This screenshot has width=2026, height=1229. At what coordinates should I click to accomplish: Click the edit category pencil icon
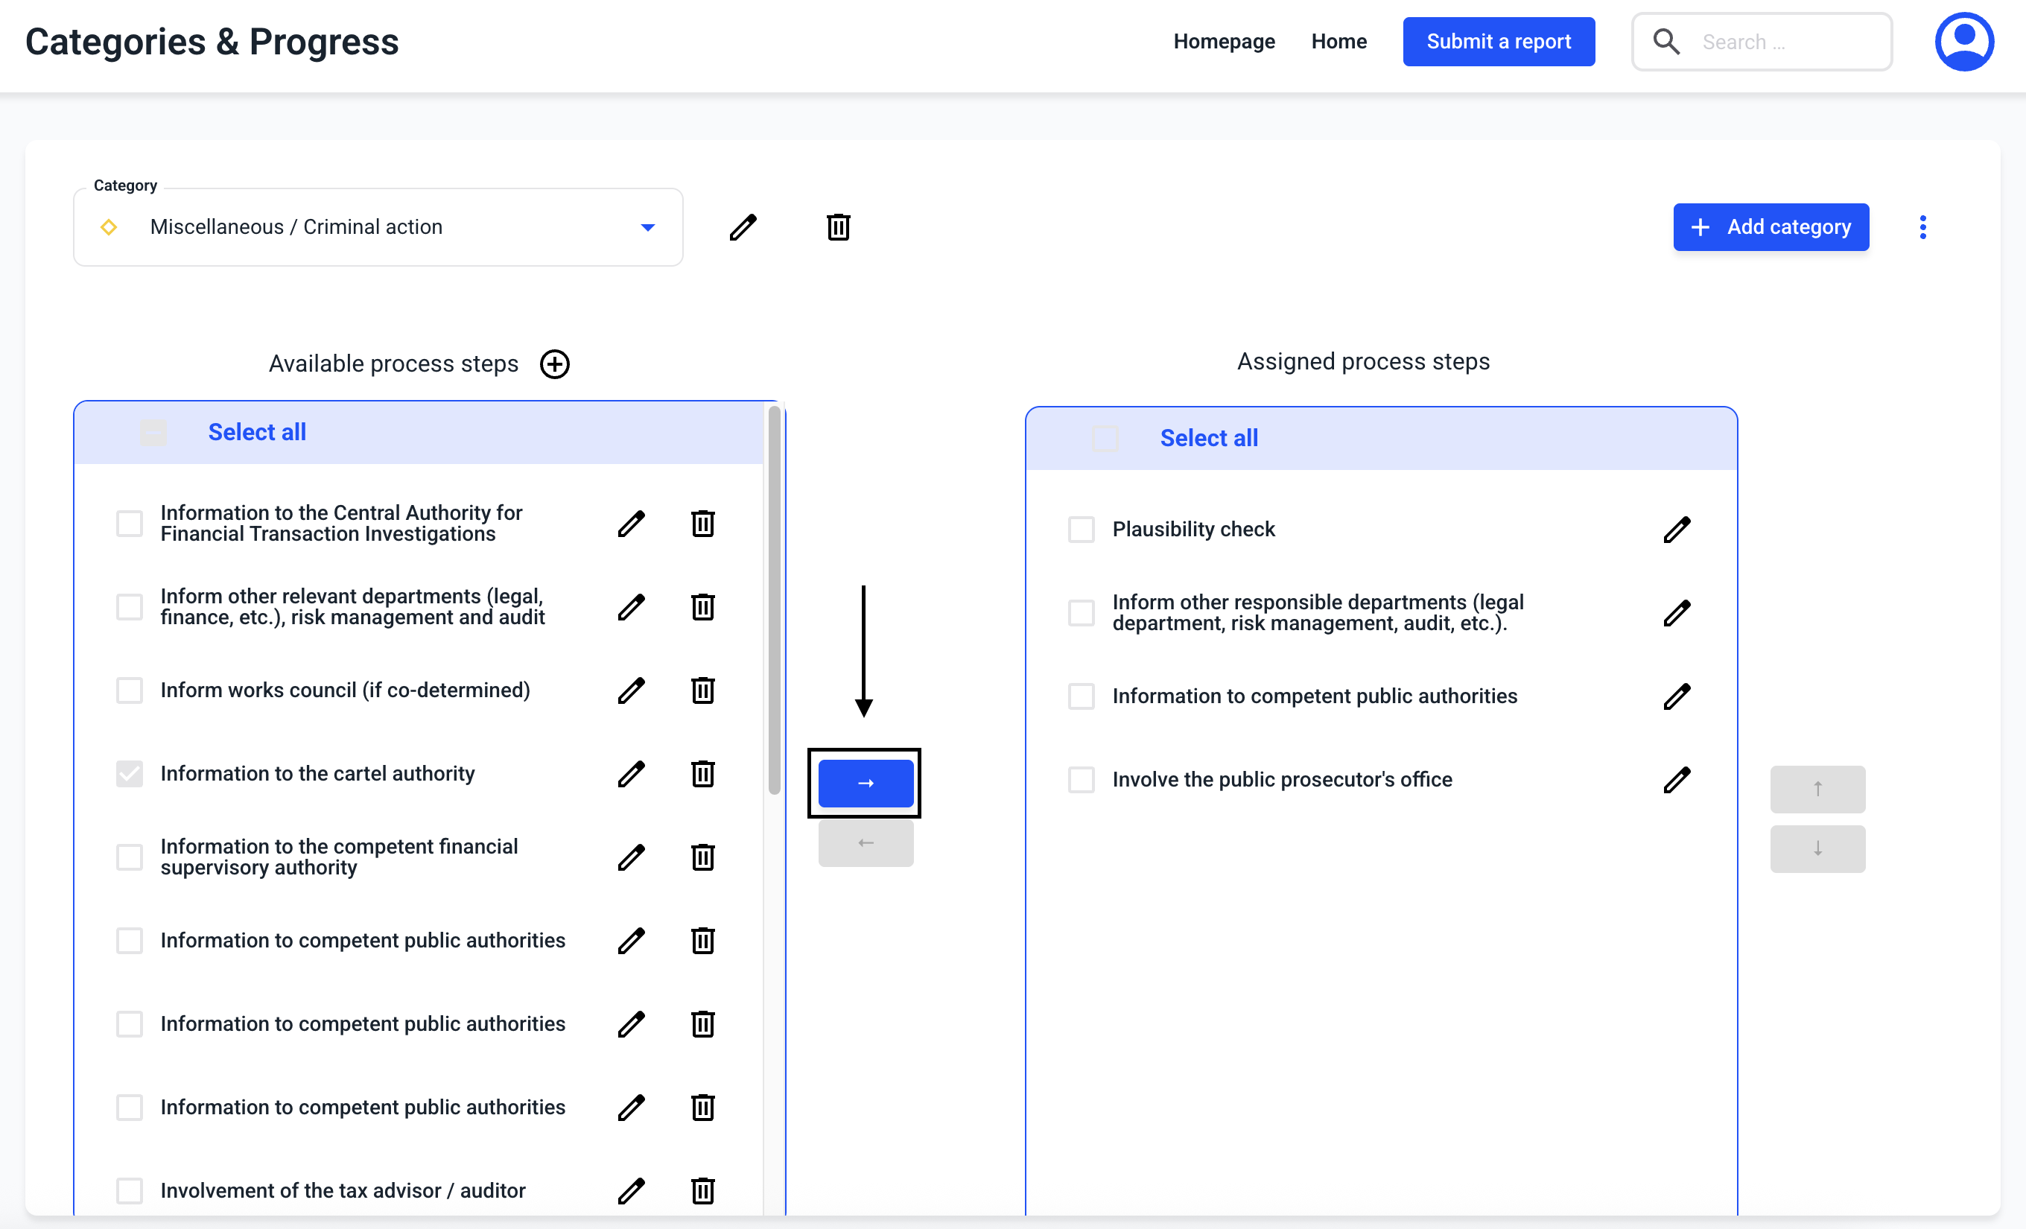[743, 227]
